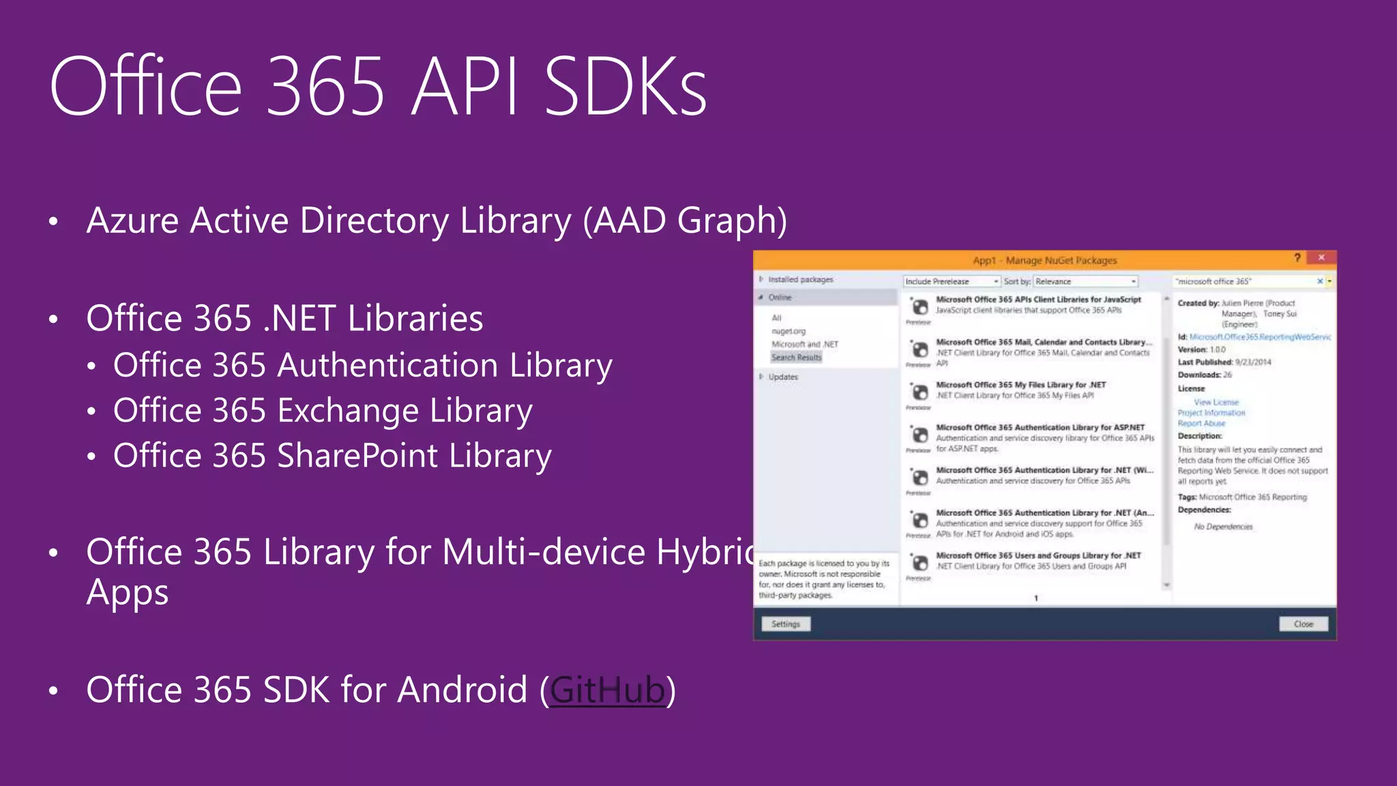1397x786 pixels.
Task: Open the search box history dropdown arrow
Action: pos(1329,281)
